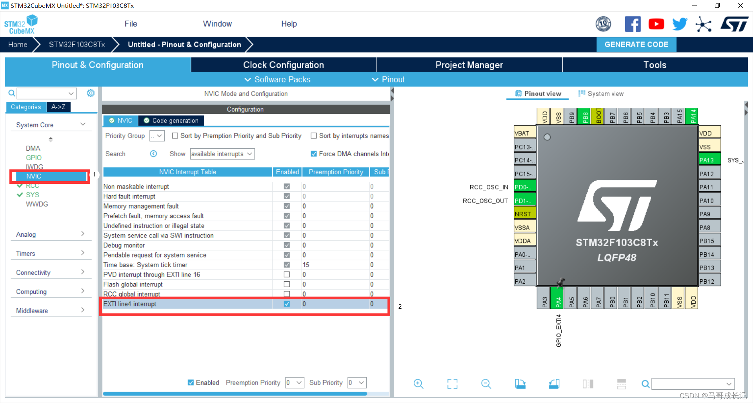Screen dimensions: 753x403
Task: Click the GENERATE CODE button
Action: (637, 45)
